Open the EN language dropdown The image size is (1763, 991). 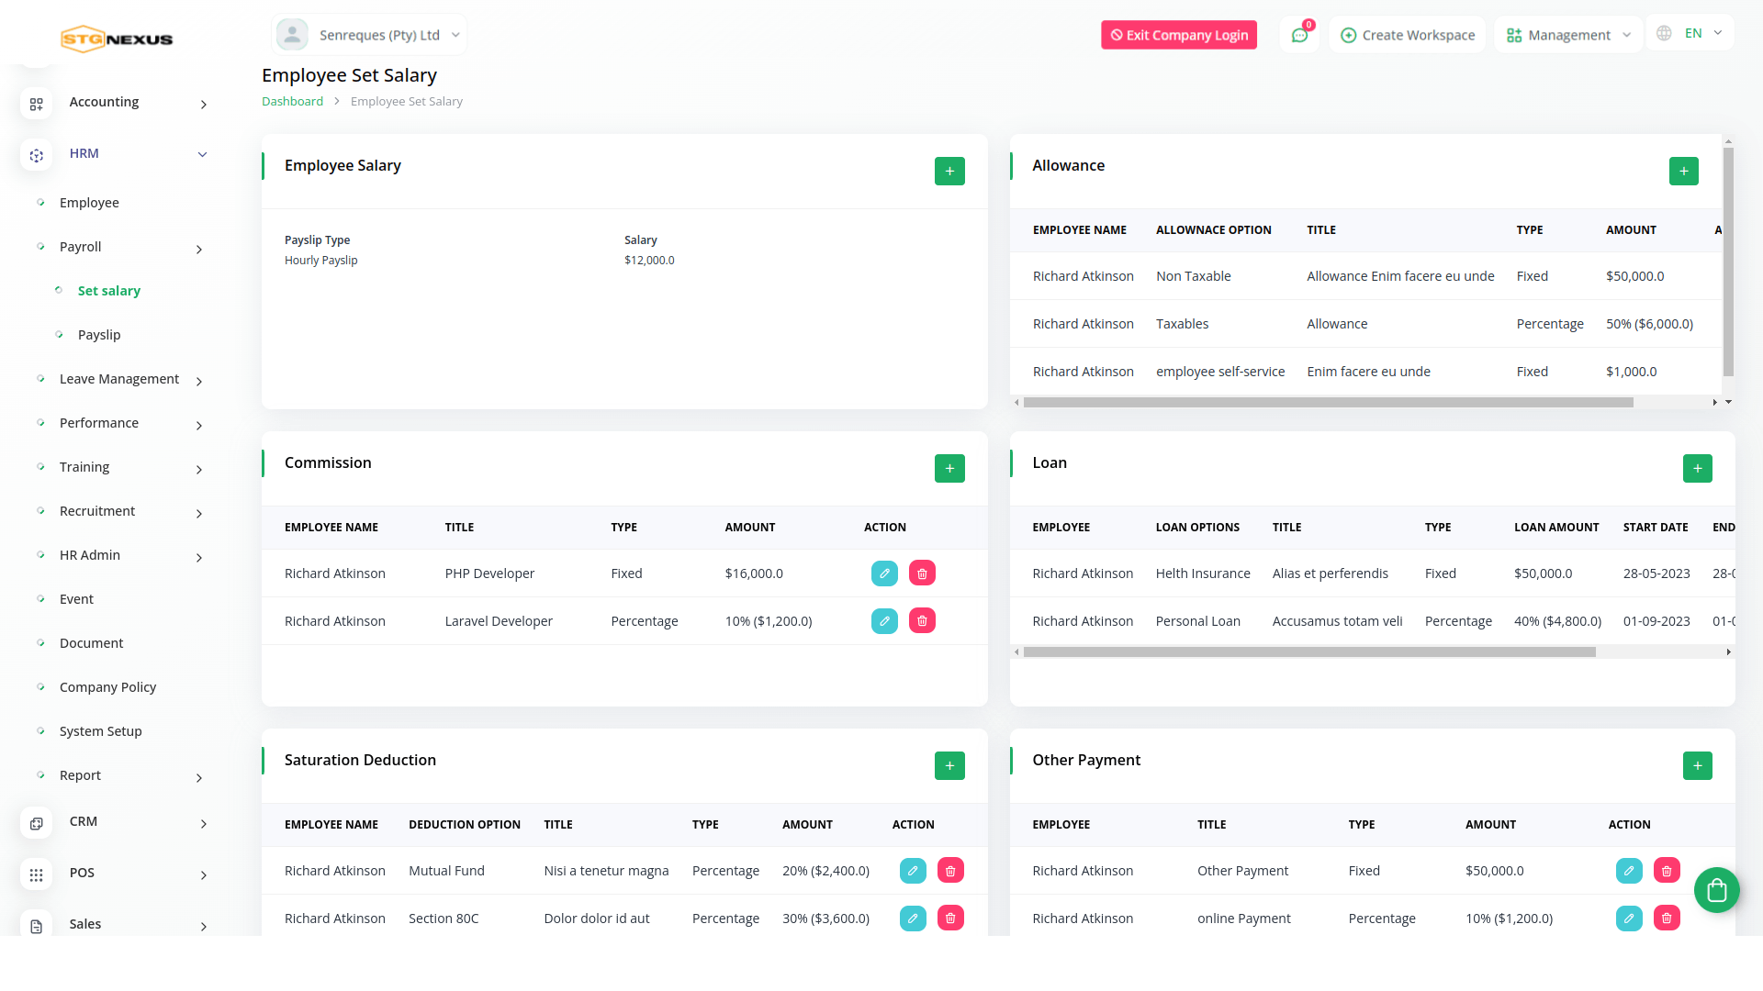pos(1690,33)
